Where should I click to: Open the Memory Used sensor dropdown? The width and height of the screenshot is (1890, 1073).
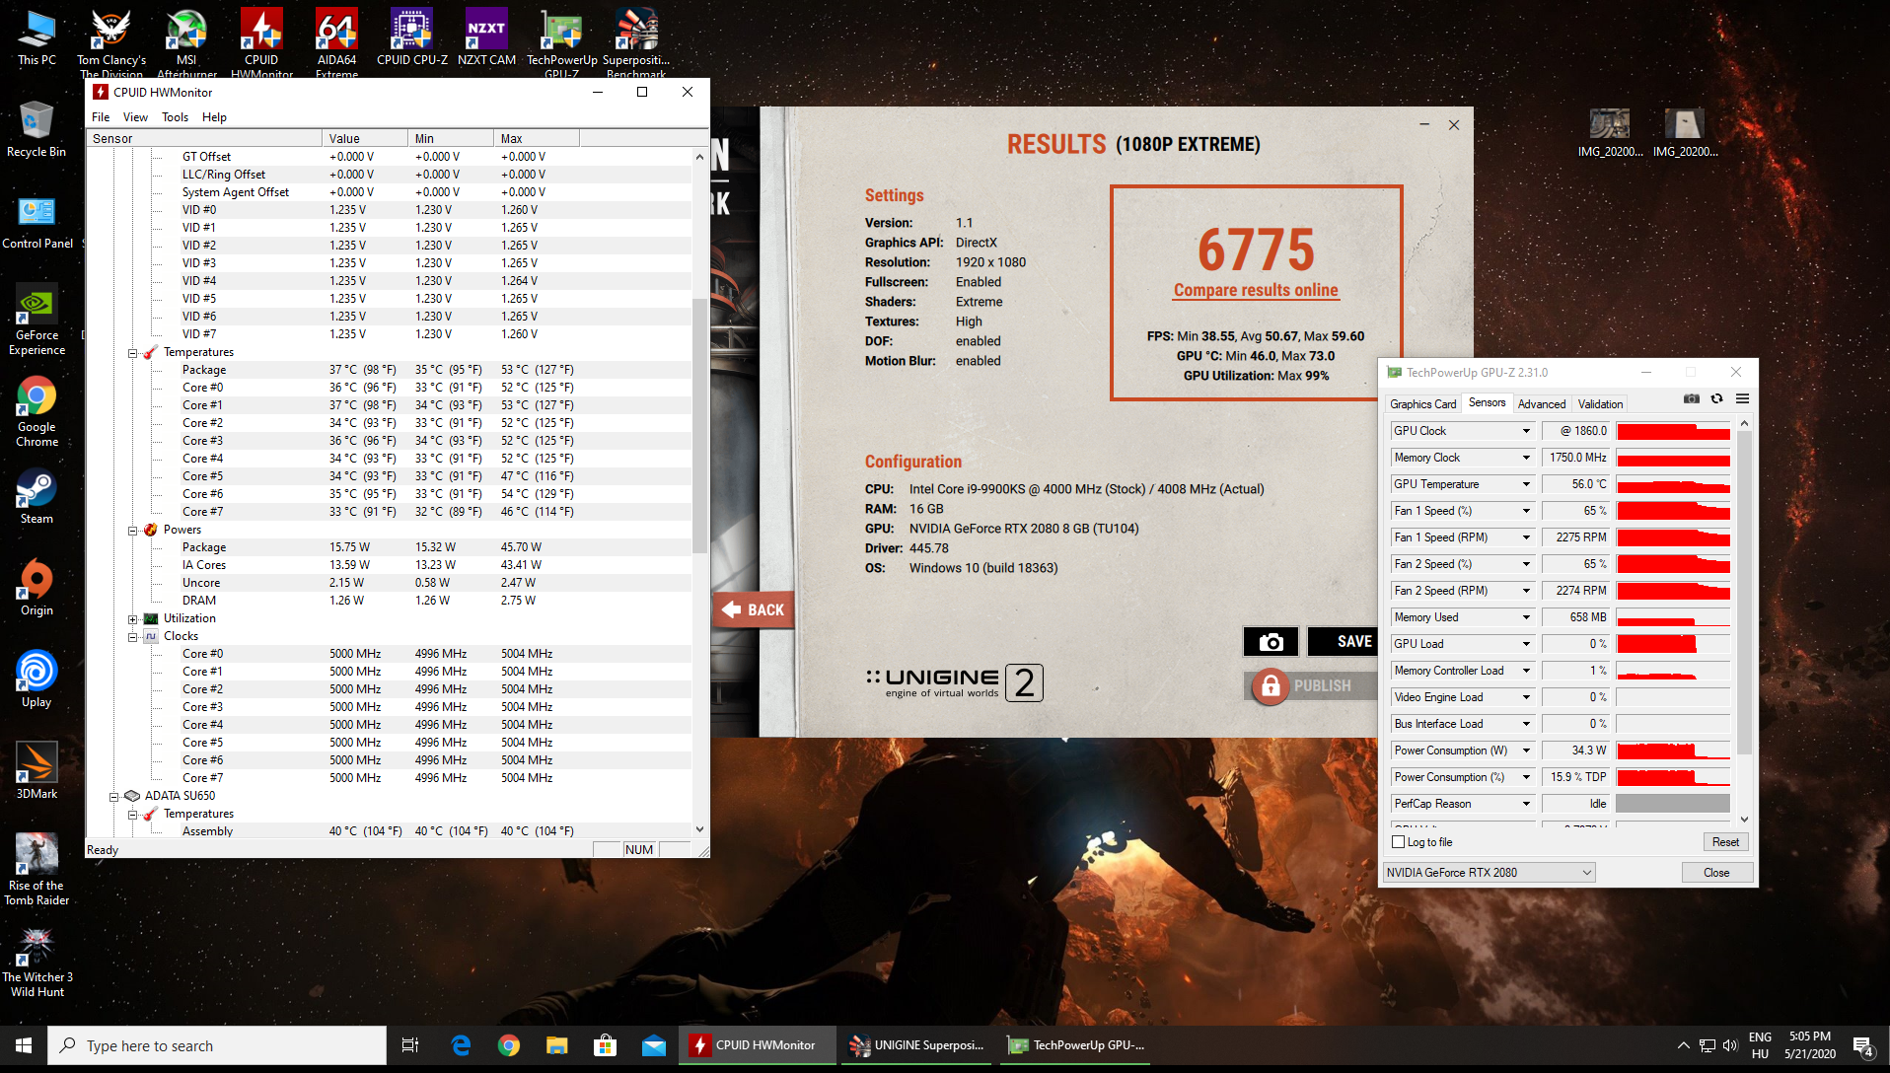click(1526, 617)
